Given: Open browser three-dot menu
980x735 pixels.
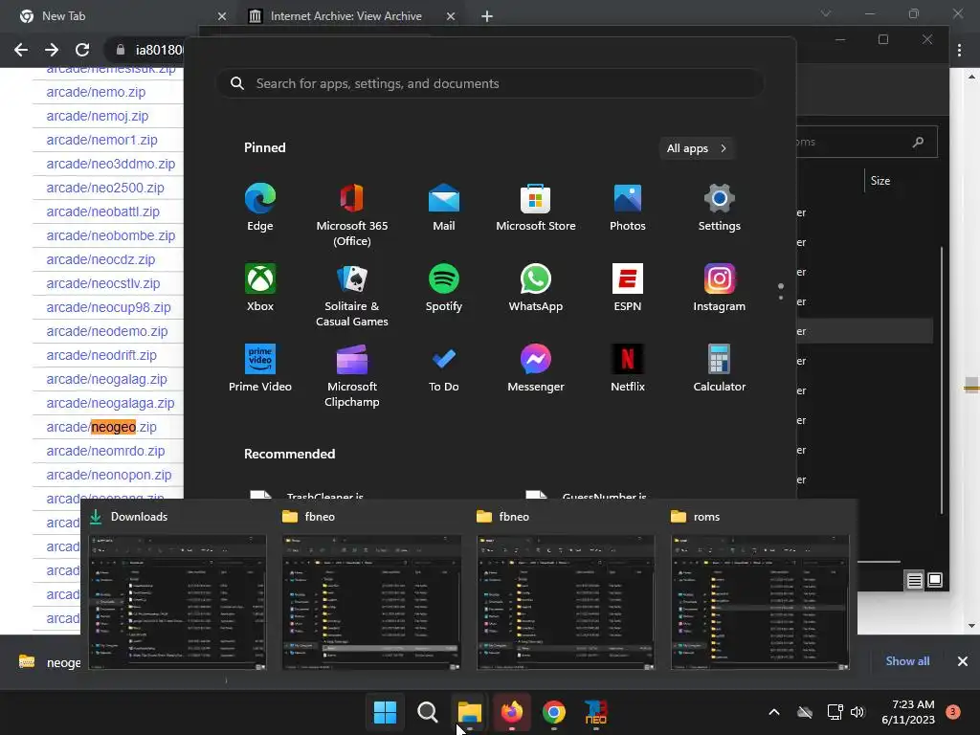Looking at the screenshot, I should coord(959,50).
